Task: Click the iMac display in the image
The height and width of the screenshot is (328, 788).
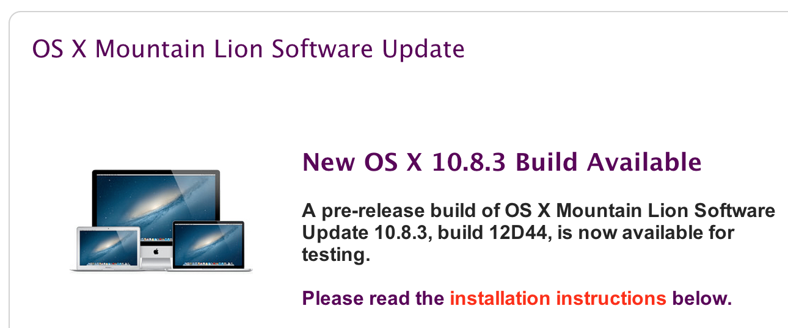Action: click(156, 206)
